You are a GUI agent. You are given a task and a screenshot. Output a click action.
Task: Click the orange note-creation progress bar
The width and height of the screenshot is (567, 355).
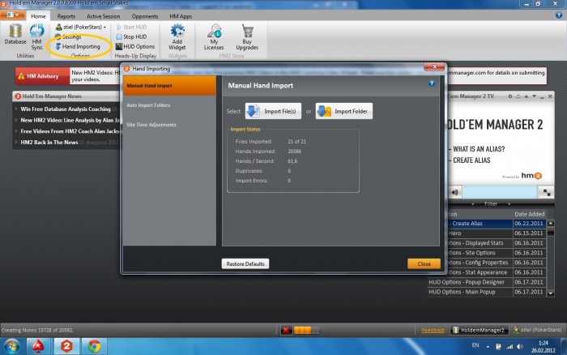point(306,330)
